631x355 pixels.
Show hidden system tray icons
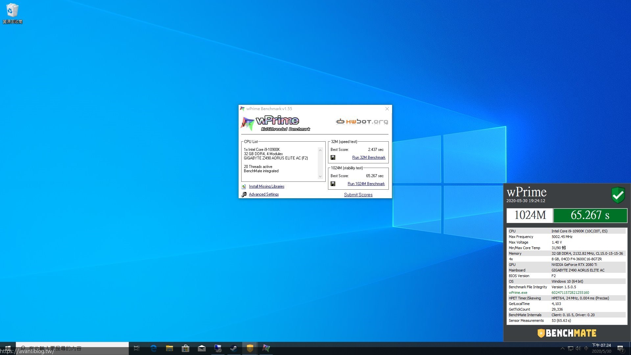click(562, 348)
